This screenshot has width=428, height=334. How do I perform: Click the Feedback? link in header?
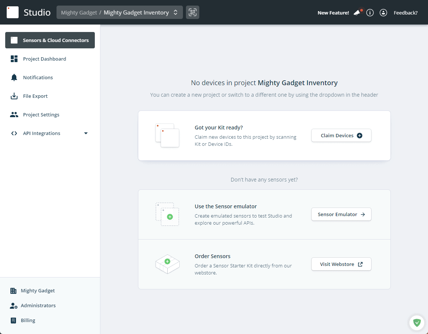(405, 13)
